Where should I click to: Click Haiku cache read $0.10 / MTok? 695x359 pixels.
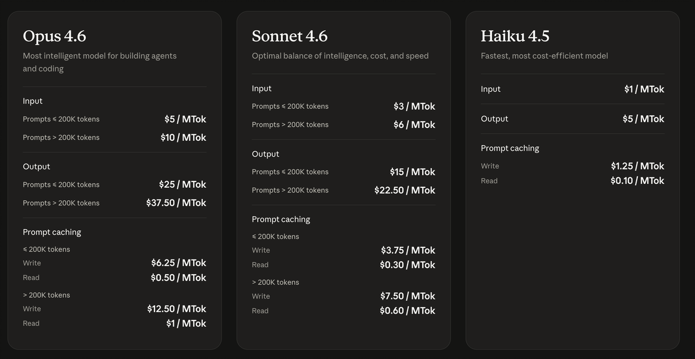637,181
